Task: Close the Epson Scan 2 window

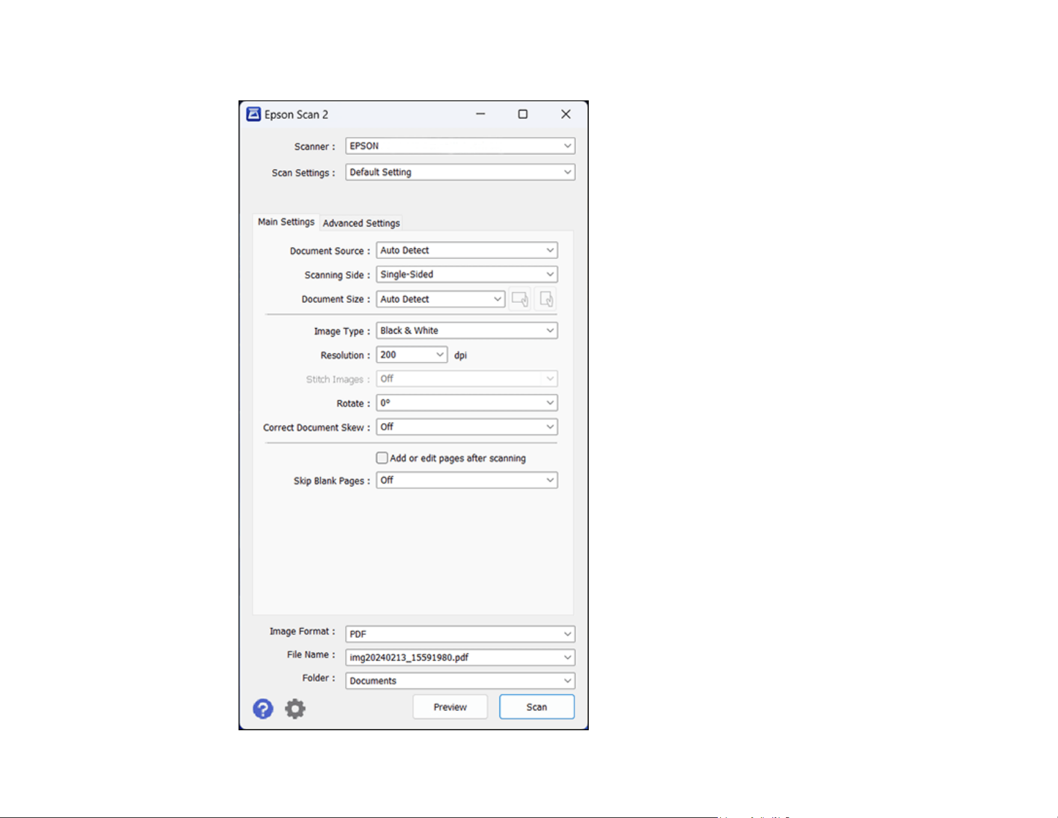Action: pyautogui.click(x=566, y=114)
